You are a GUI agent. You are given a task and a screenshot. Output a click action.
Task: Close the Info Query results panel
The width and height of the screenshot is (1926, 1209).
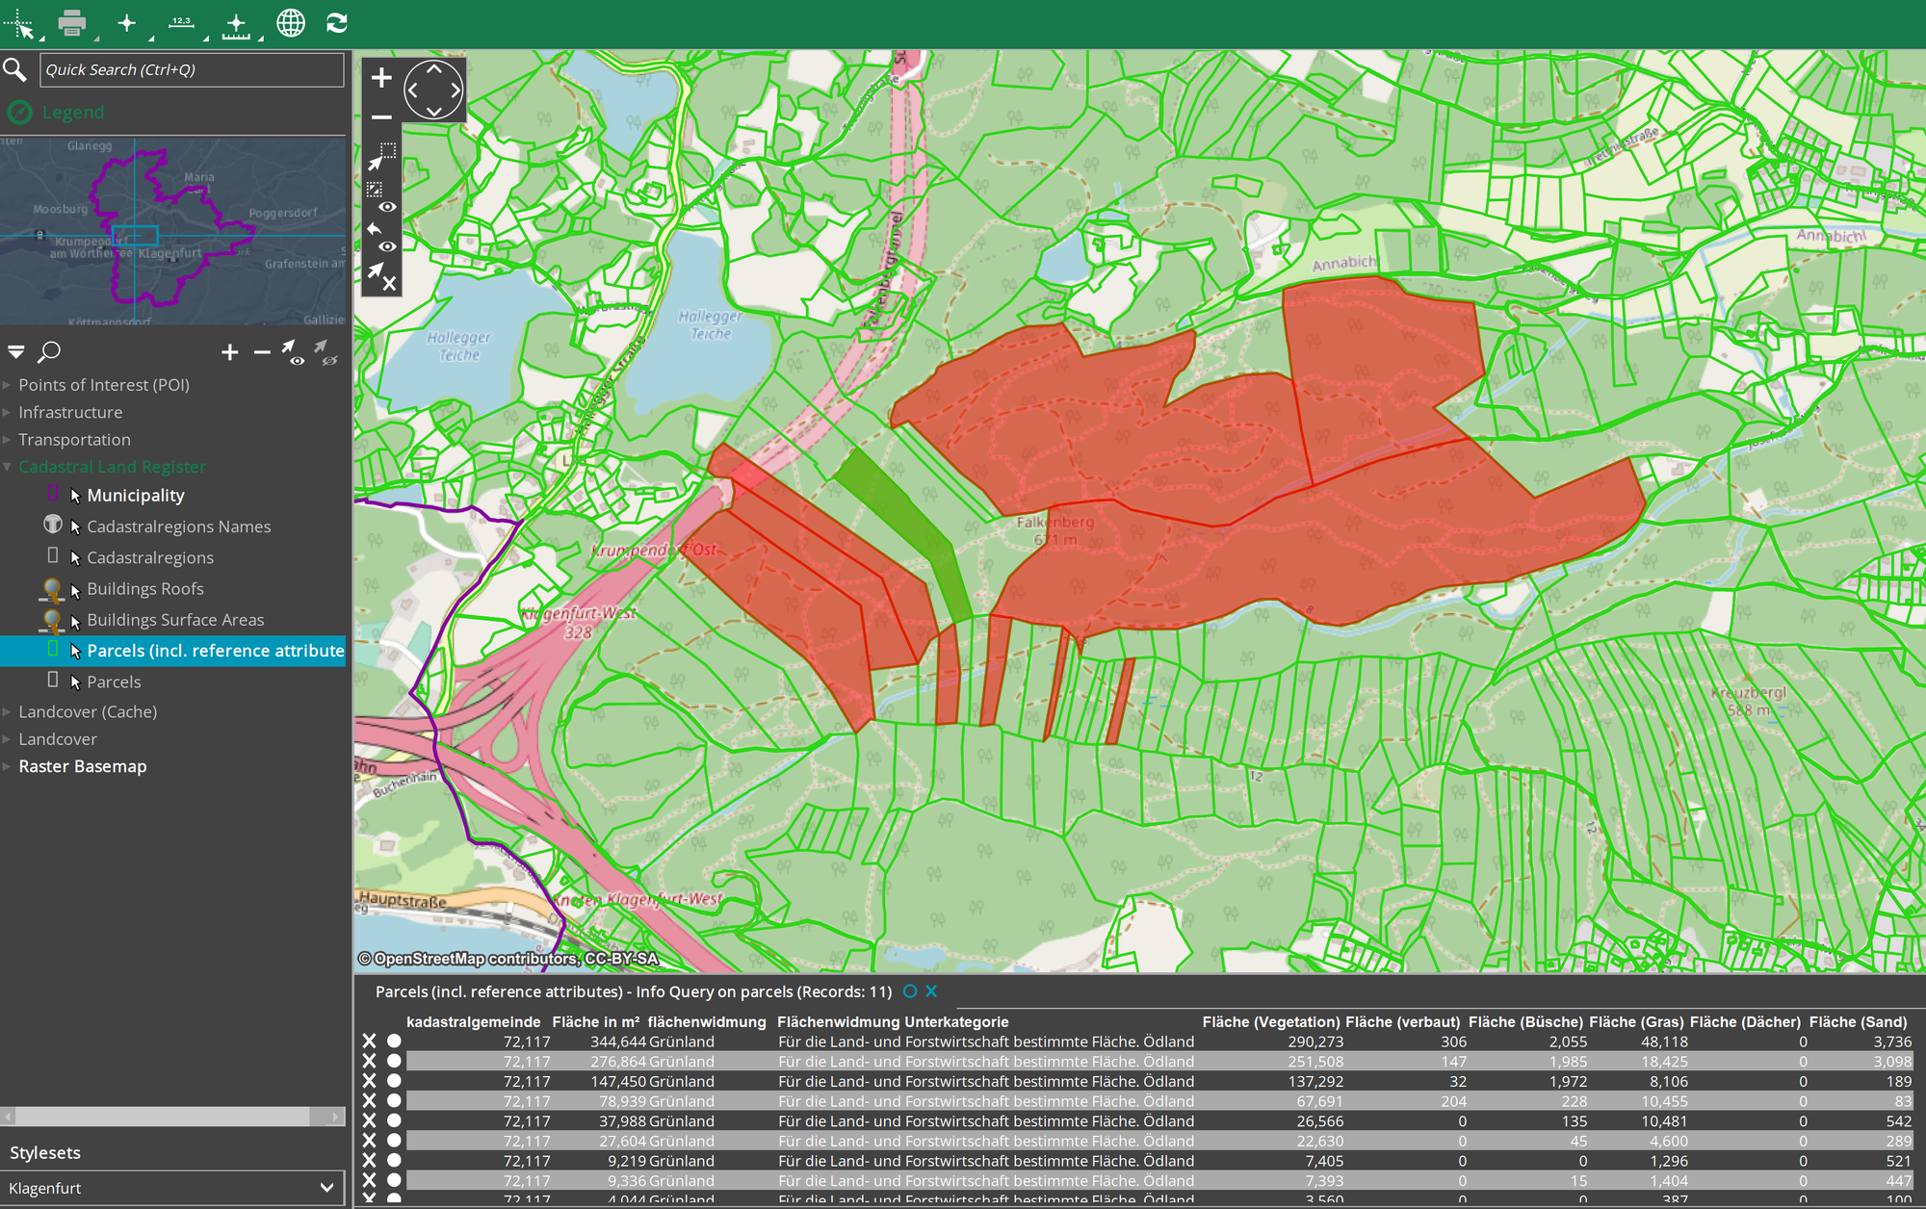click(x=931, y=990)
